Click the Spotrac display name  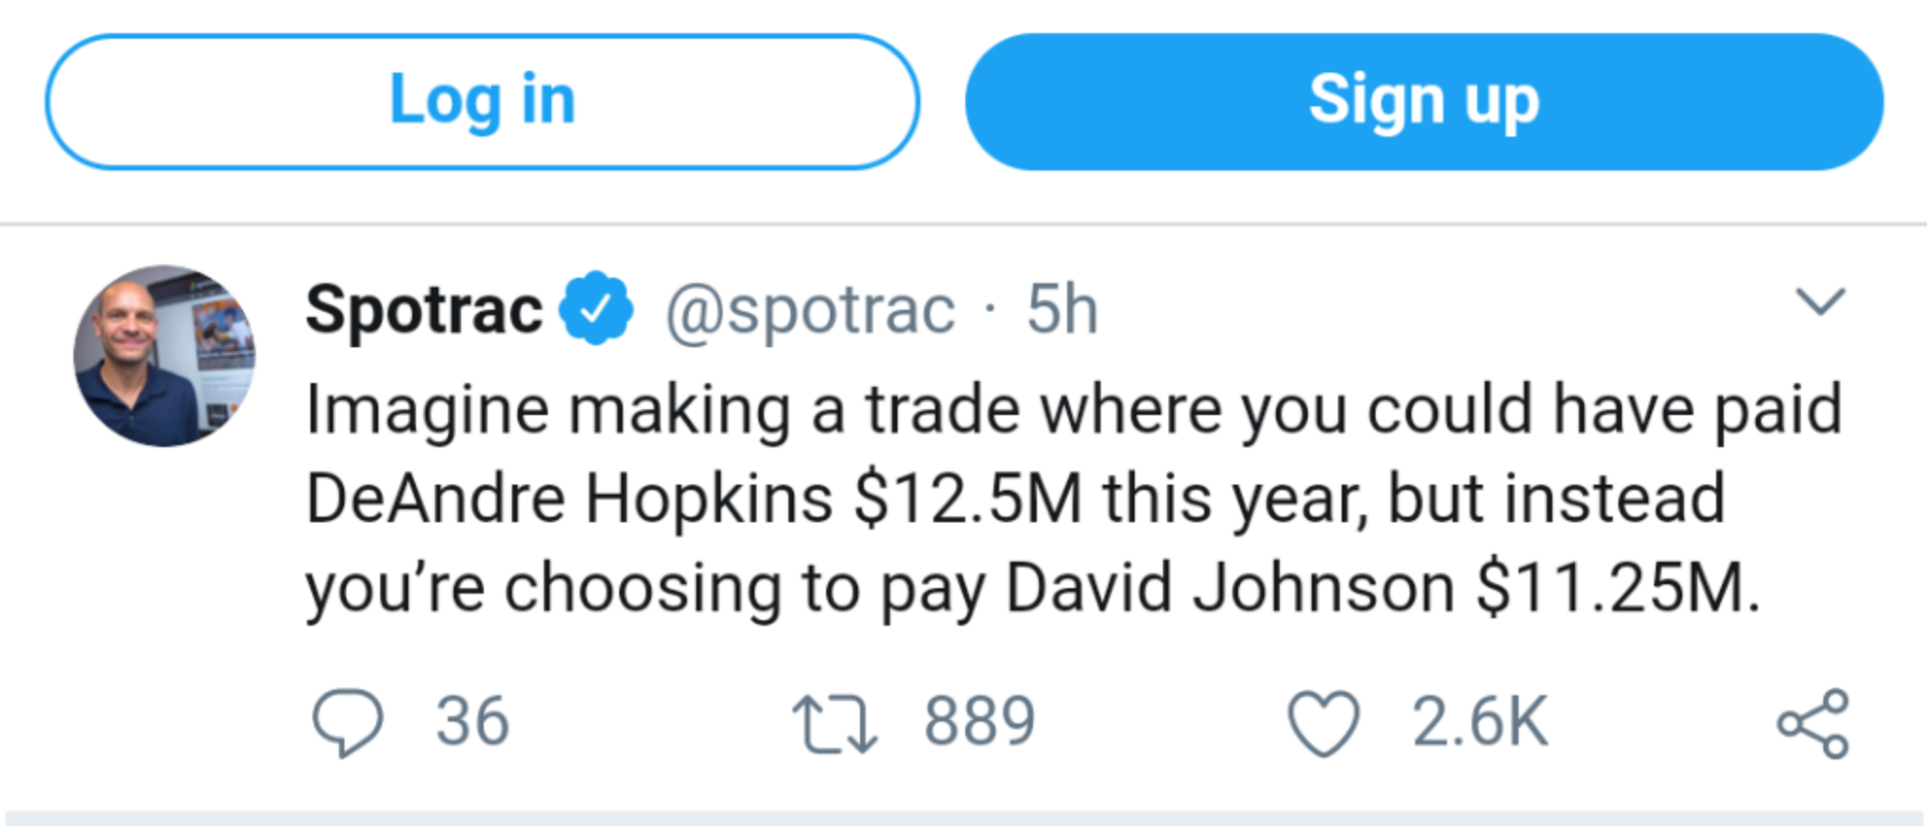pyautogui.click(x=423, y=310)
